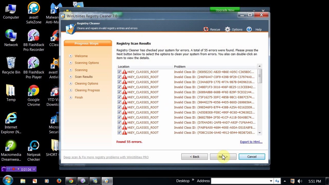Screen dimensions: 329x185
Task: Open Rescue center in Registry Cleaner
Action: 212,29
